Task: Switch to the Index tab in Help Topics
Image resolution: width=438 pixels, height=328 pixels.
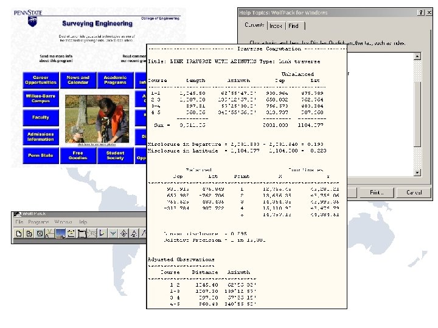Action: point(276,26)
